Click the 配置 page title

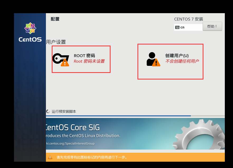55,19
